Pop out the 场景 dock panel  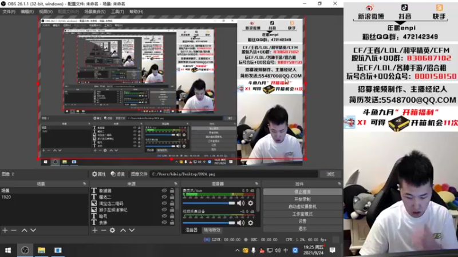coord(84,184)
